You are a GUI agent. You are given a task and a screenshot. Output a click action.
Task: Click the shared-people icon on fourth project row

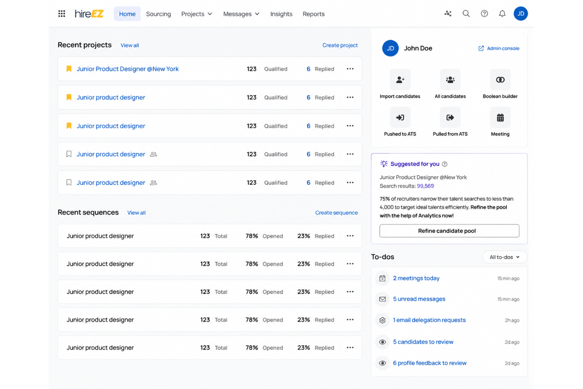pos(154,154)
